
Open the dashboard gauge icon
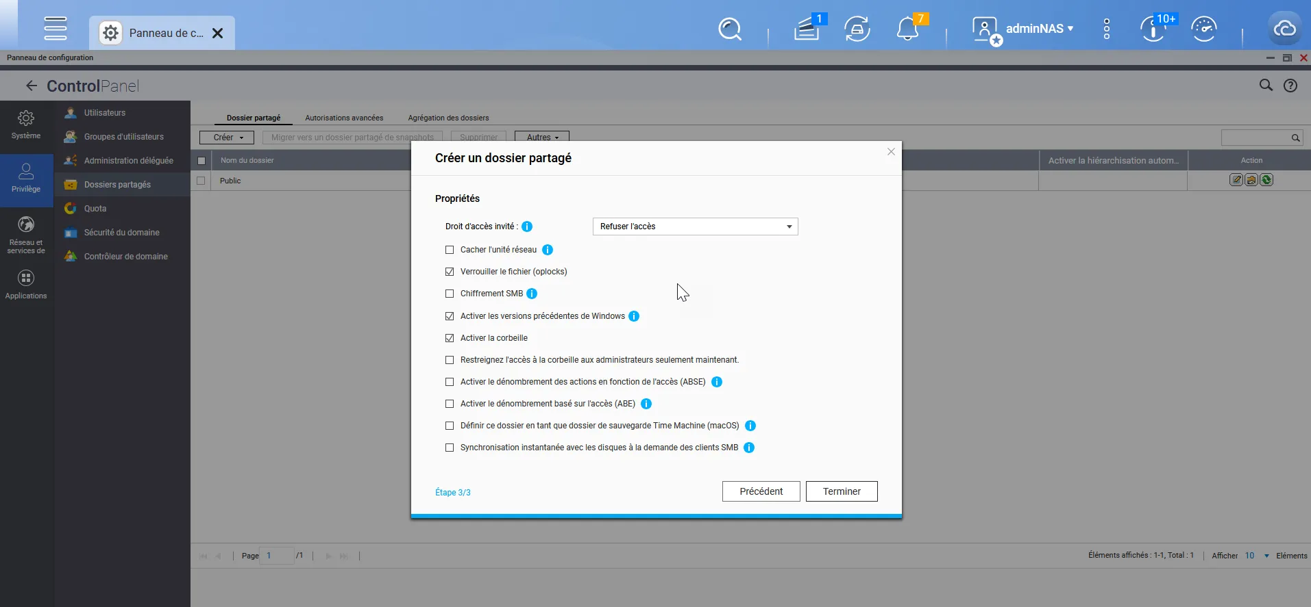coord(1203,29)
